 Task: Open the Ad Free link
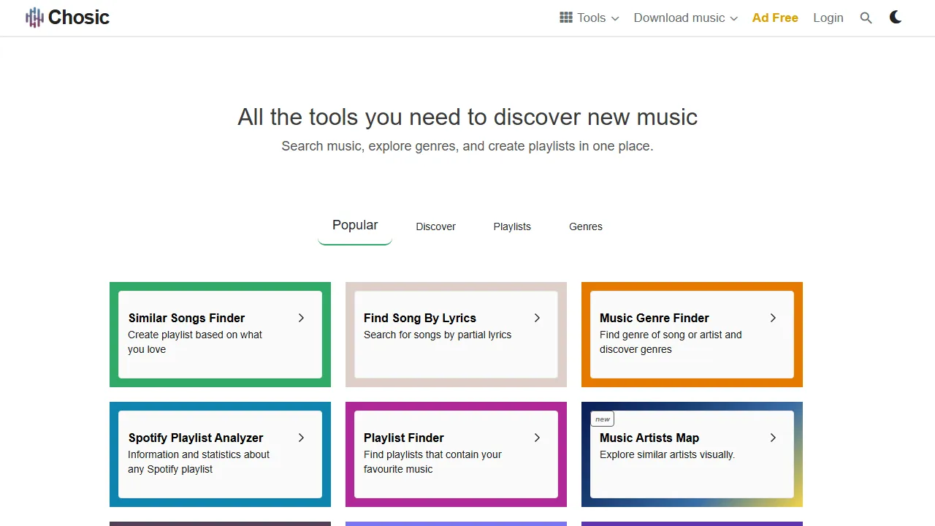[x=775, y=18]
